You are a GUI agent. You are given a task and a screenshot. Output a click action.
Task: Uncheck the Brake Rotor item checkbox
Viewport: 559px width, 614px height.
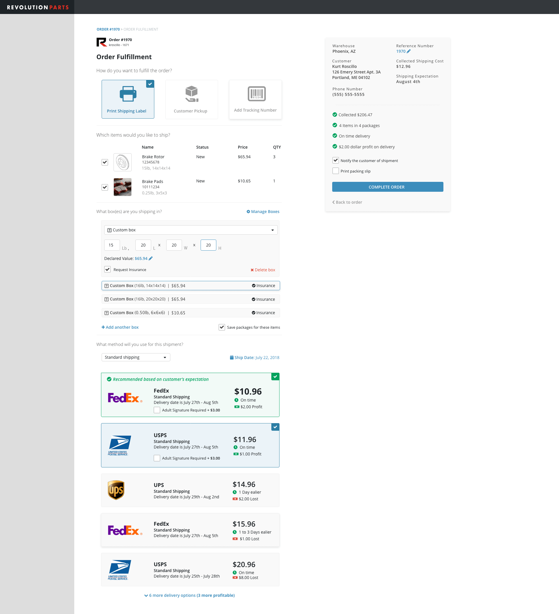[x=105, y=162]
